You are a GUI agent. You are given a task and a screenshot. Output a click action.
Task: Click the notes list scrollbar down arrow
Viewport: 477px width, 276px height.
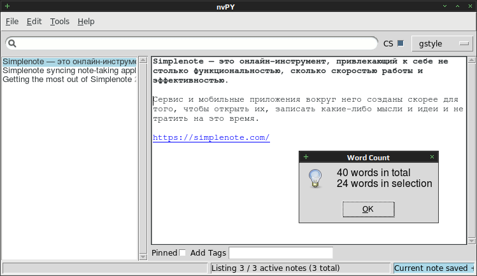[x=143, y=256]
